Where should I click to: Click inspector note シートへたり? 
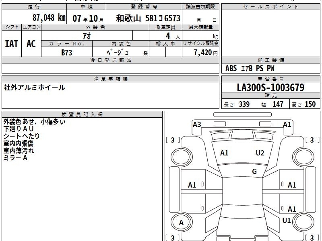21,136
